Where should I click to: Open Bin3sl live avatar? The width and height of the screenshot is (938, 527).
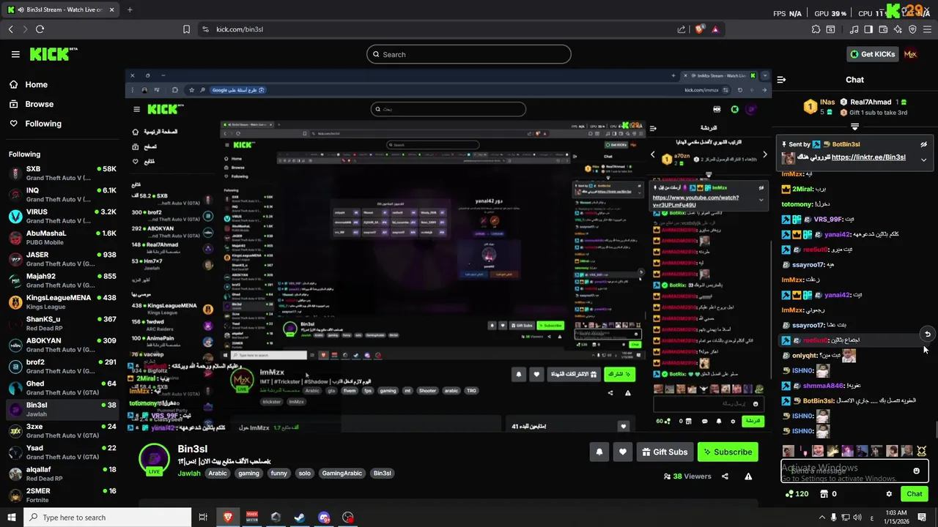[x=154, y=460]
